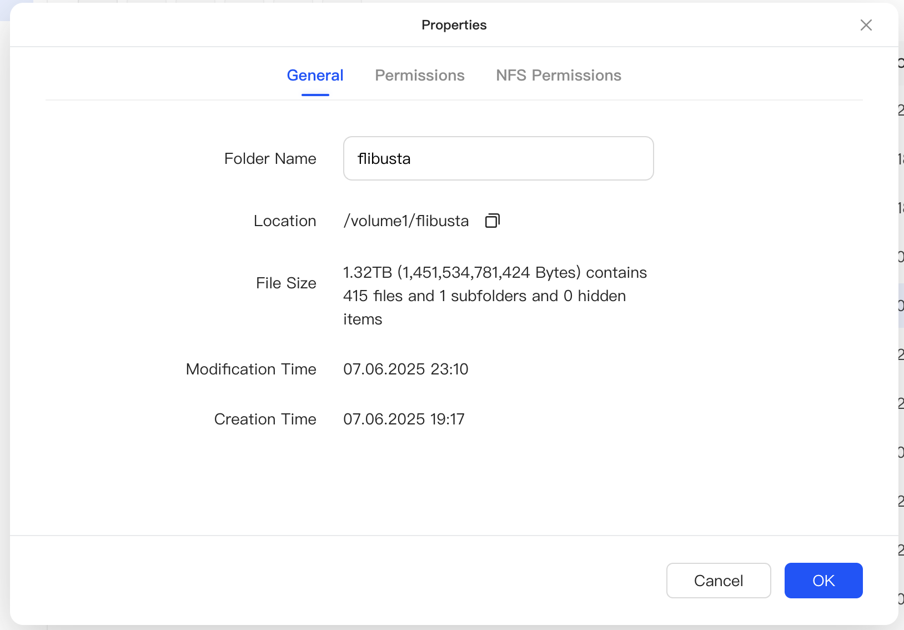Screen dimensions: 904x630
Task: Click the Folder Name label
Action: 270,159
